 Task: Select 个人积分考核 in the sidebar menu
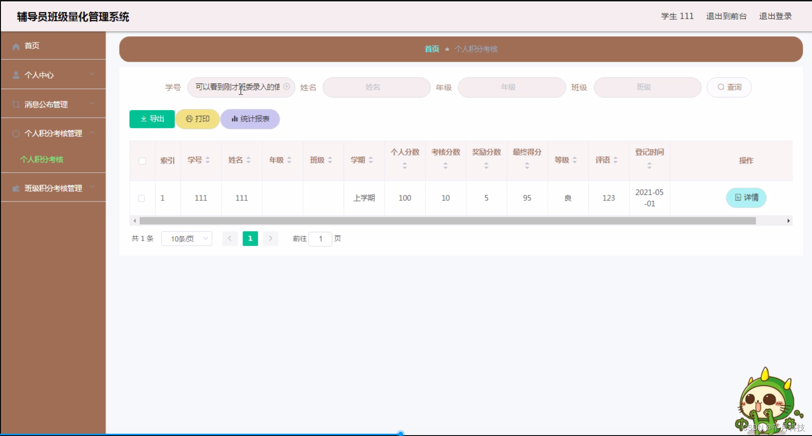(42, 160)
